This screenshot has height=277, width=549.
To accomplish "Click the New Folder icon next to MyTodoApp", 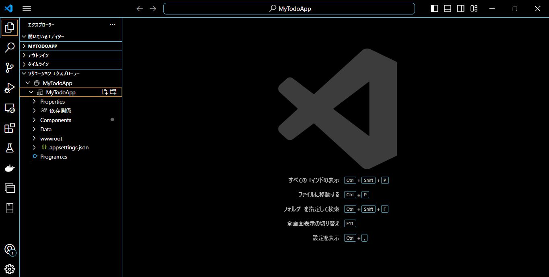I will point(113,92).
